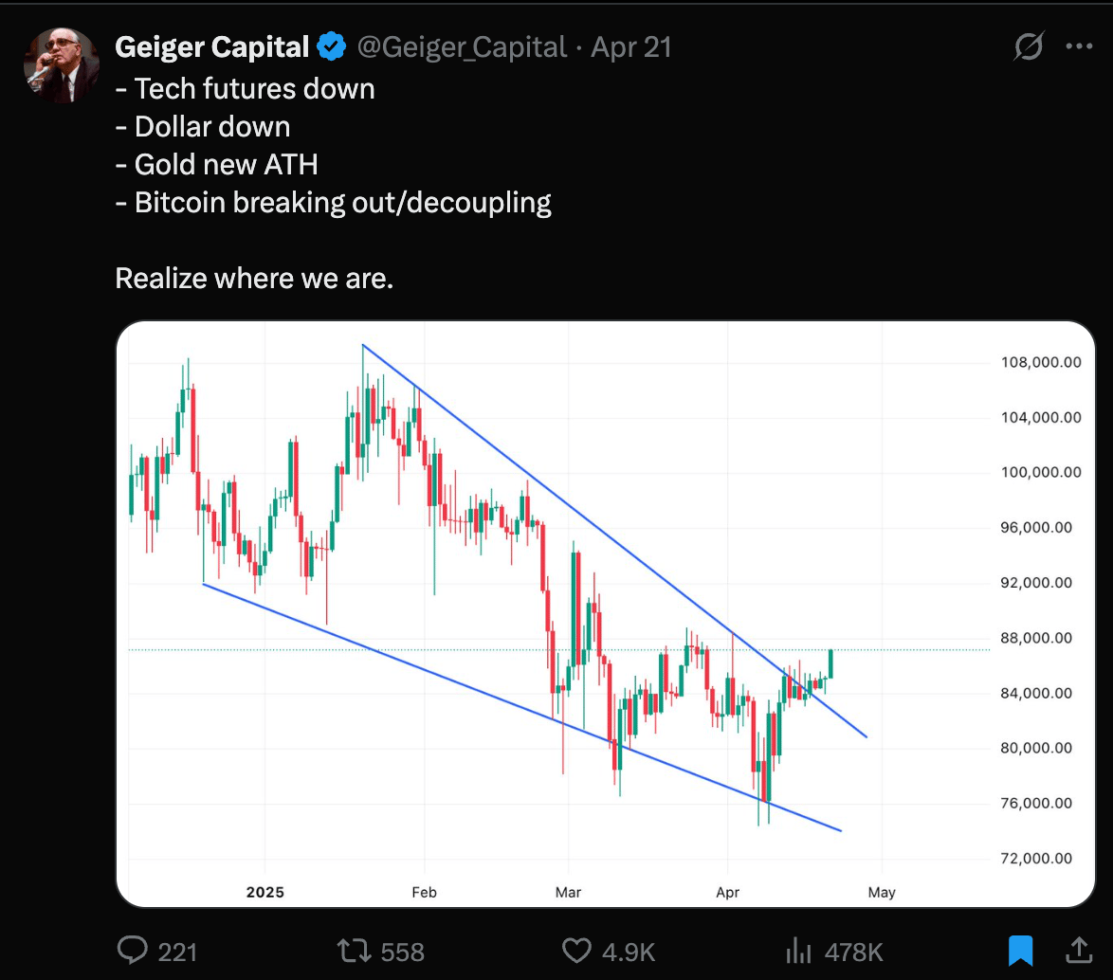Click the "Gold new ATH" line
Screen dimensions: 1113x980
click(x=216, y=165)
